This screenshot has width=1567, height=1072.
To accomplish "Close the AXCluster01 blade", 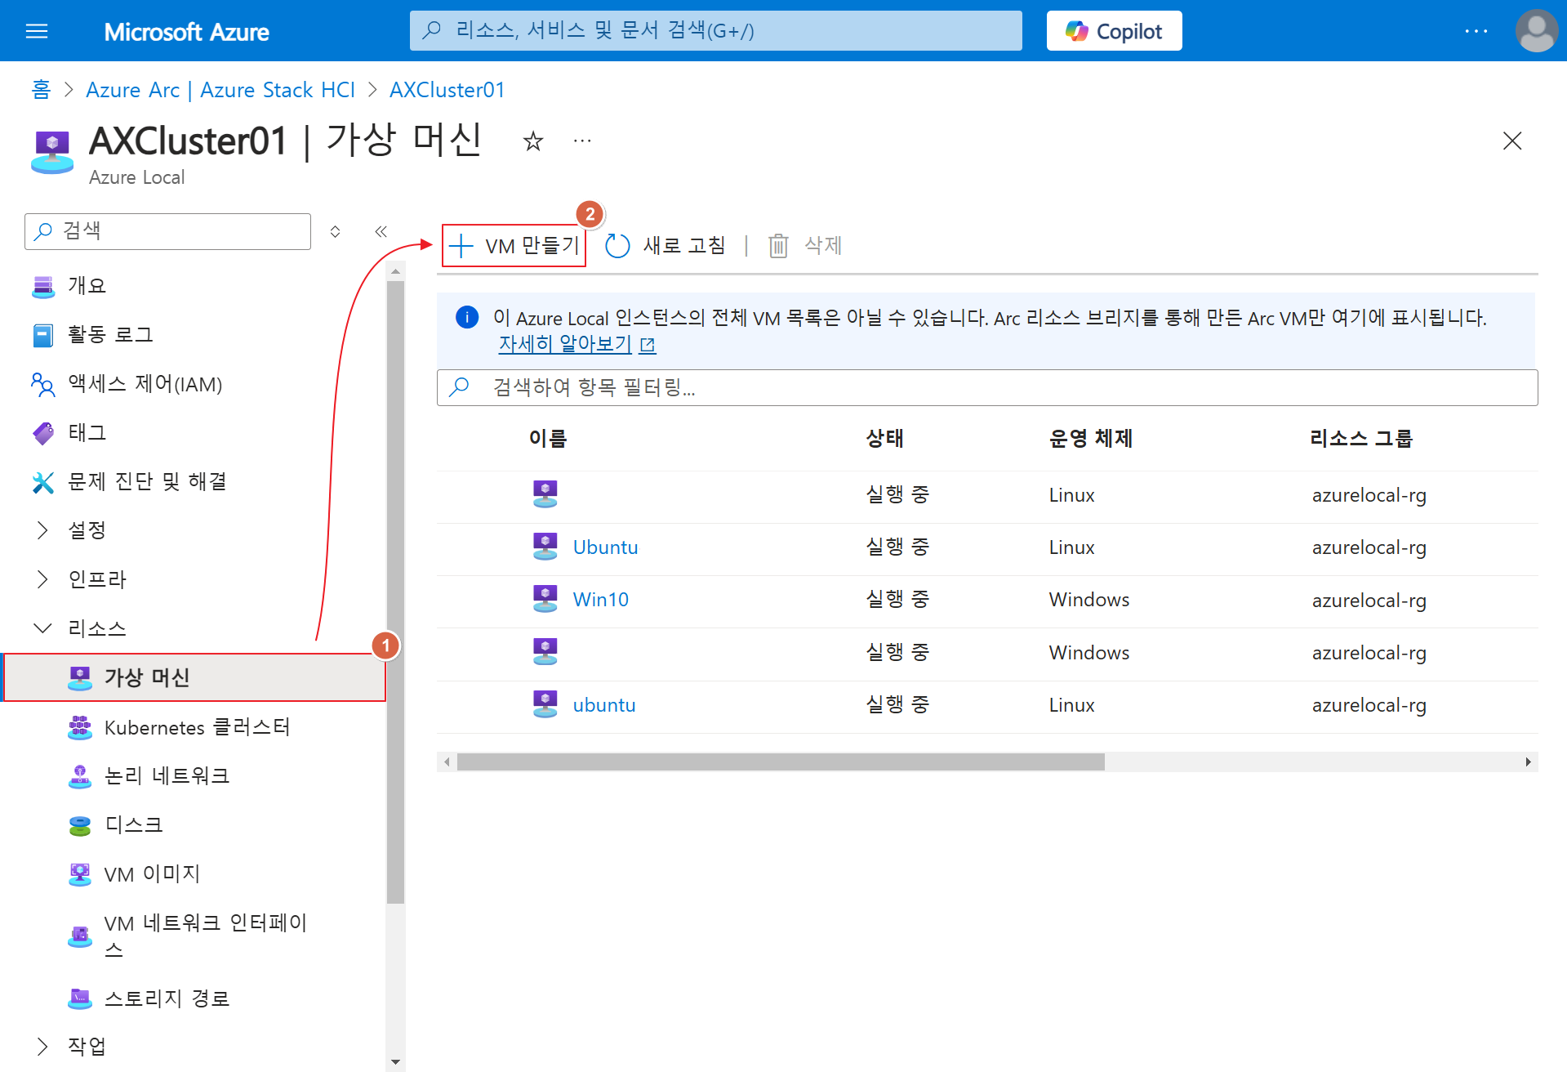I will pos(1512,141).
